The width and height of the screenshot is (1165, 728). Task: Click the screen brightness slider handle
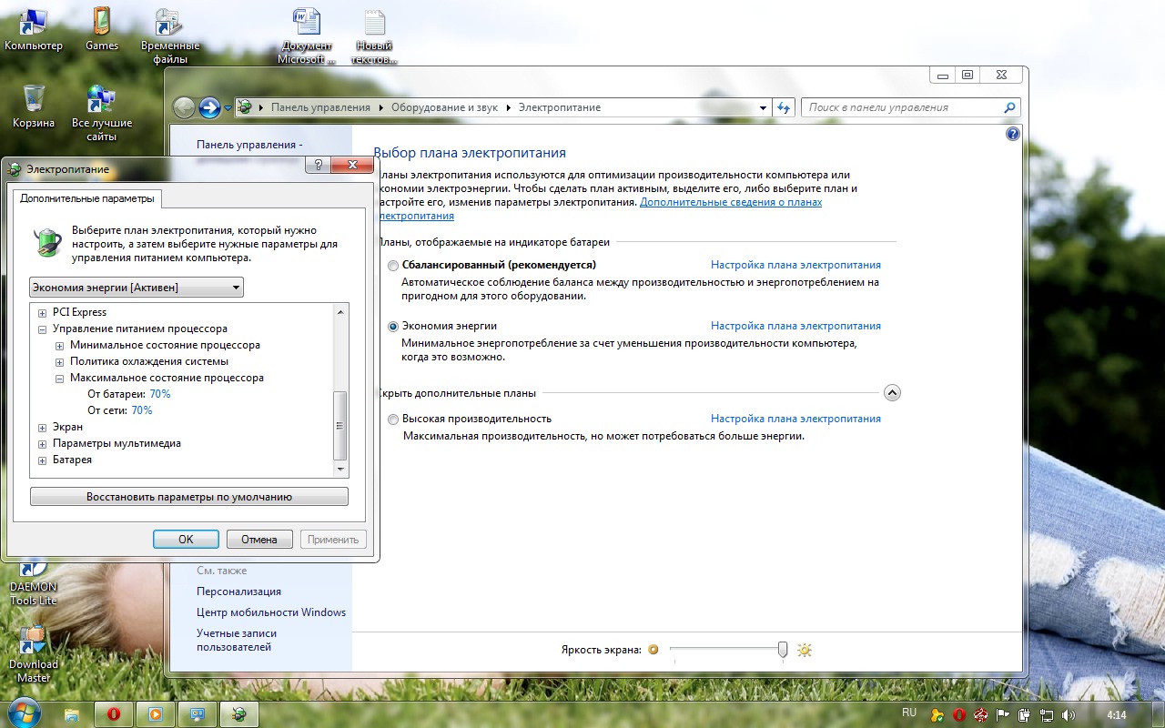point(783,649)
